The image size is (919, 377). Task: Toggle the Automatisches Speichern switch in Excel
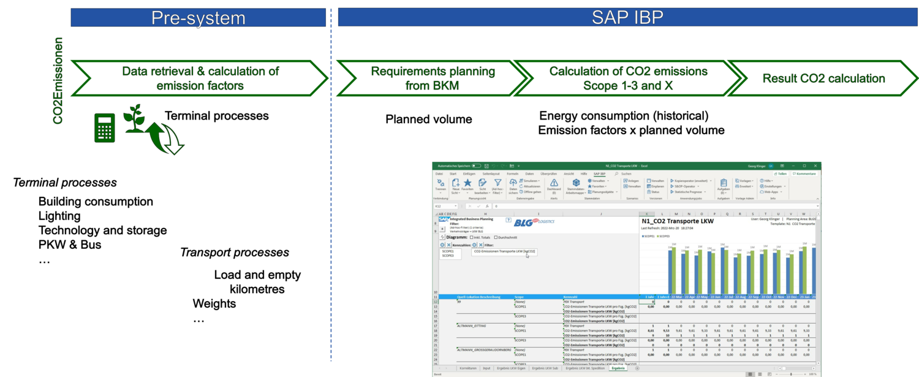pyautogui.click(x=477, y=166)
